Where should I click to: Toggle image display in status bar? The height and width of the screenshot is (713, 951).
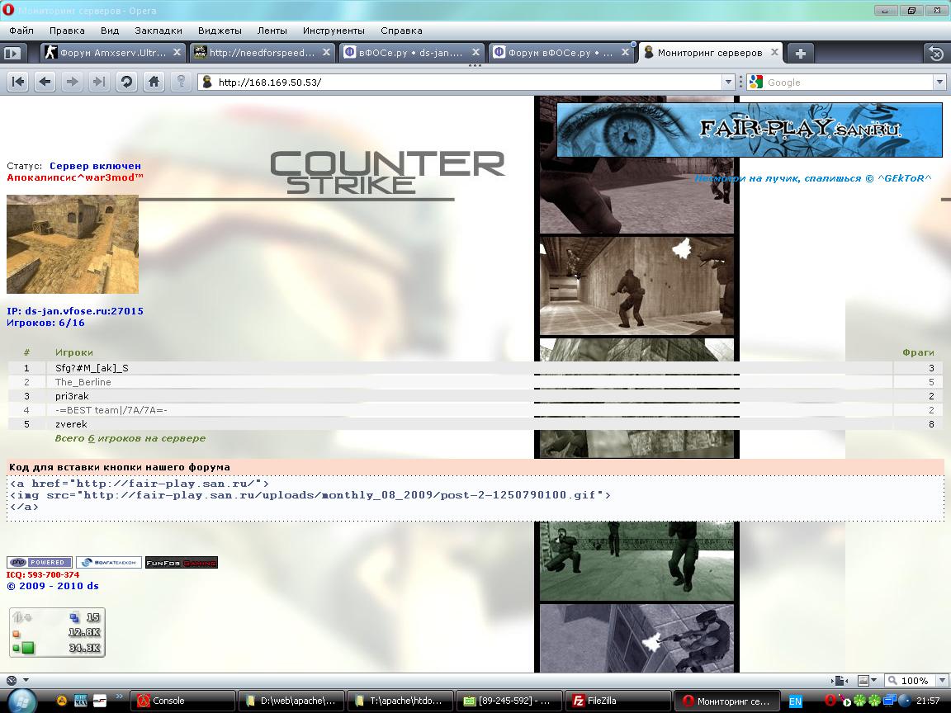click(x=863, y=681)
